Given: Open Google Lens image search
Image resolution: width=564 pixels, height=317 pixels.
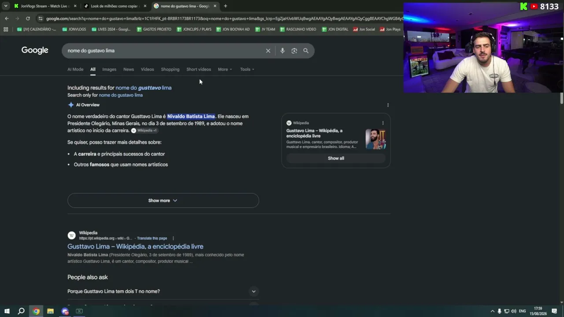Looking at the screenshot, I should coord(294,51).
